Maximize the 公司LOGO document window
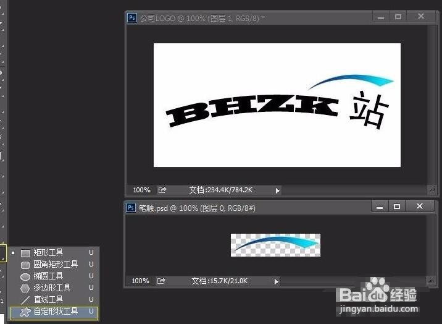 398,17
